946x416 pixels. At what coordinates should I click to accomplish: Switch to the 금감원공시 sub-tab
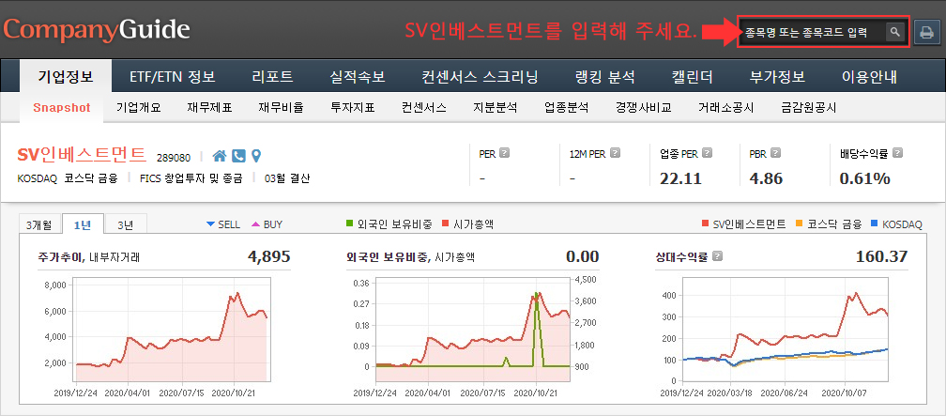coord(808,108)
